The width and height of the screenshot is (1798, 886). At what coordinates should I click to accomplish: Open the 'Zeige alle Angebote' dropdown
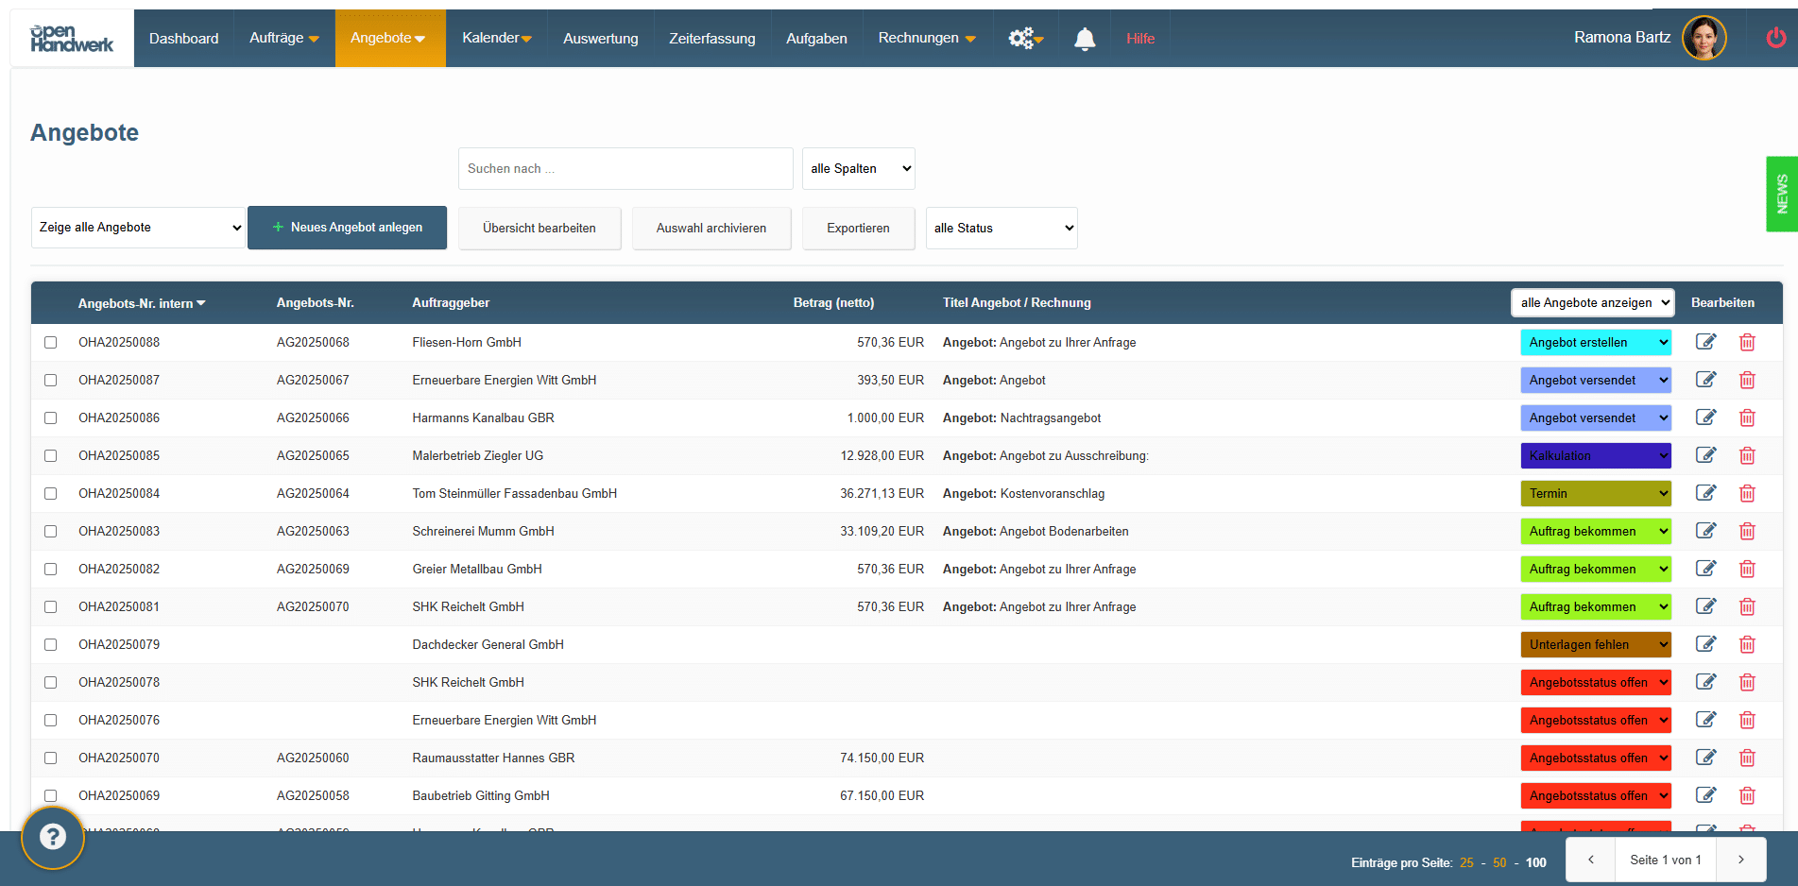(x=139, y=228)
